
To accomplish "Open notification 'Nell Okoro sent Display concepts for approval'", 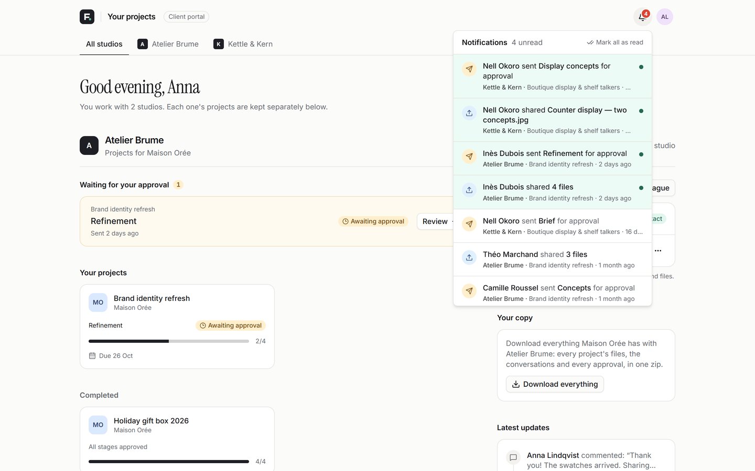I will point(553,76).
